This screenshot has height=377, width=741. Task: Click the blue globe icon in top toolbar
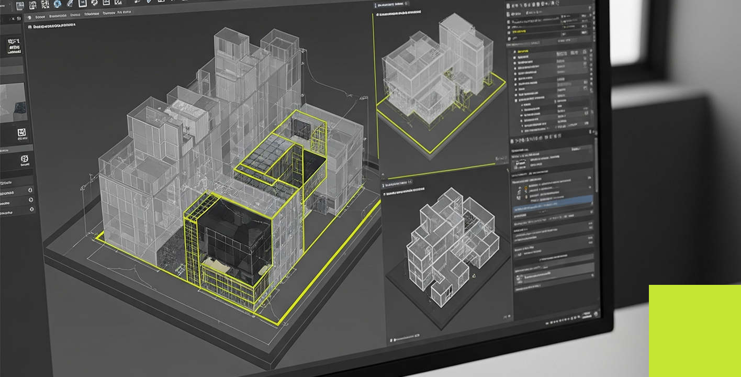coord(57,4)
